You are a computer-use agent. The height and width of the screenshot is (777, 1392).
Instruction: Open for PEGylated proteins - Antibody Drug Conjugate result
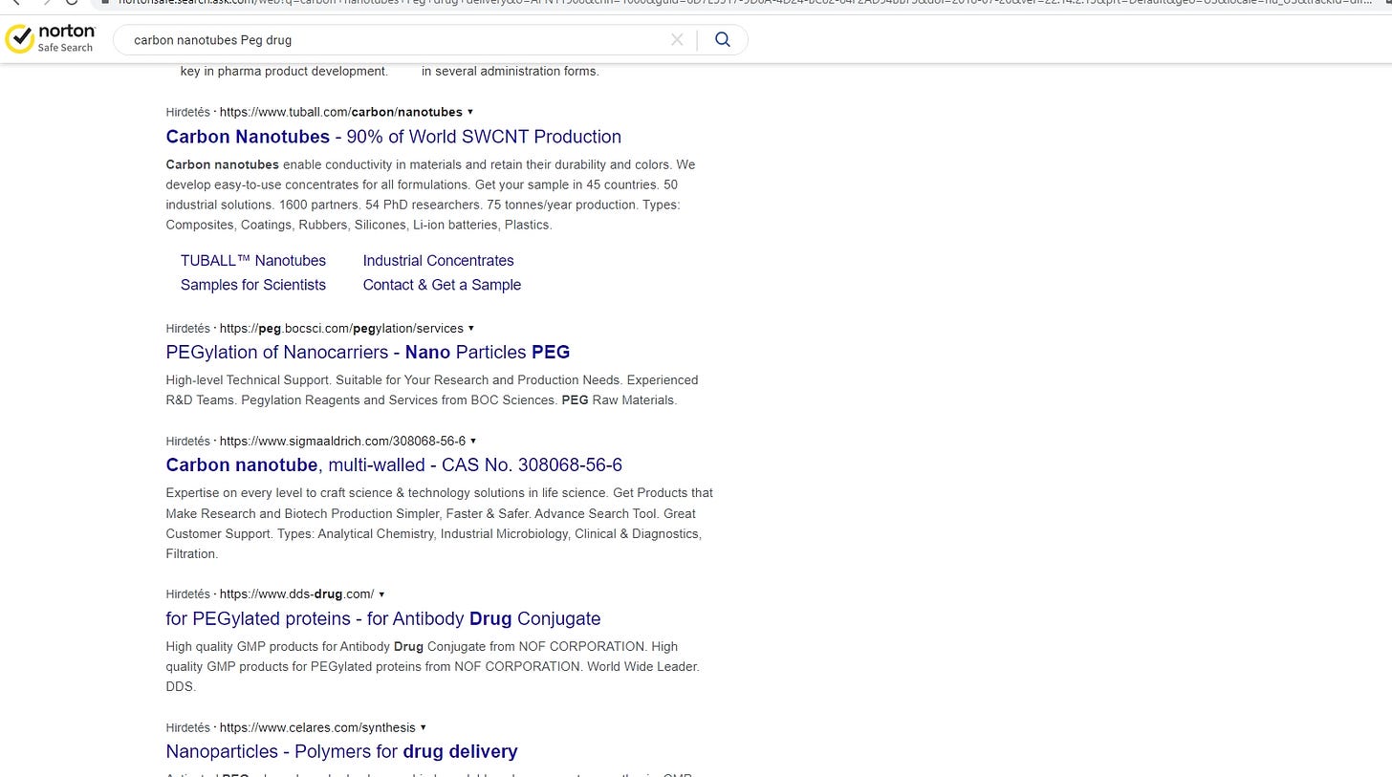pos(383,618)
